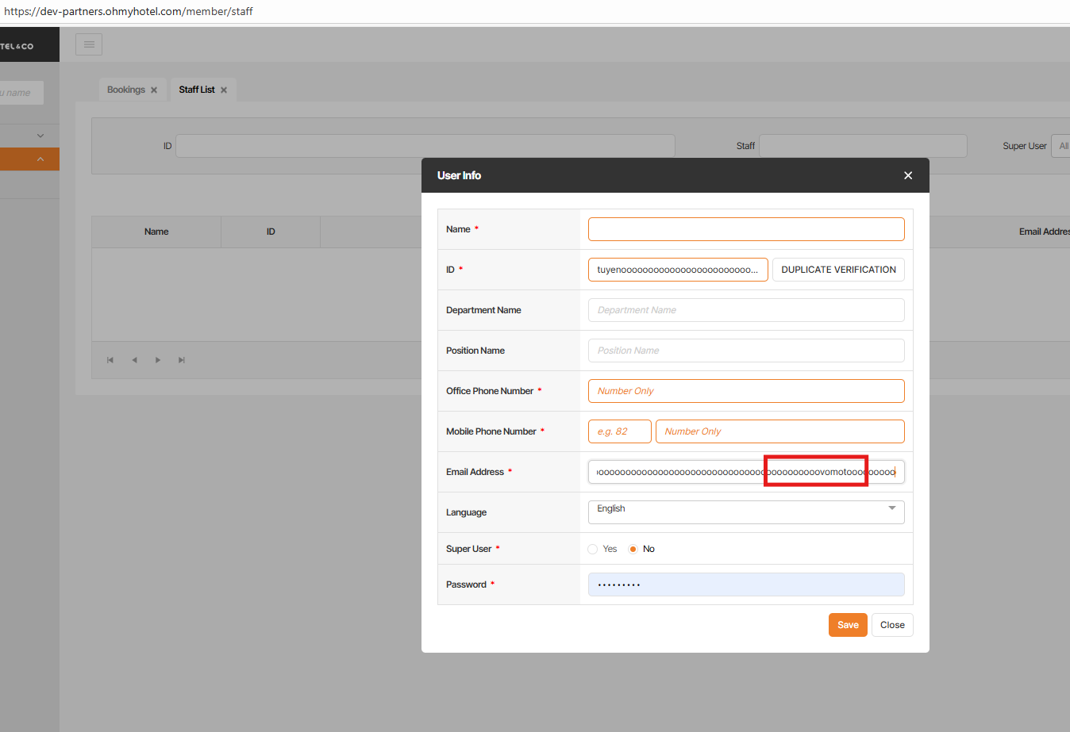Screen dimensions: 1070x732
Task: Switch to the Staff List tab
Action: pos(196,90)
